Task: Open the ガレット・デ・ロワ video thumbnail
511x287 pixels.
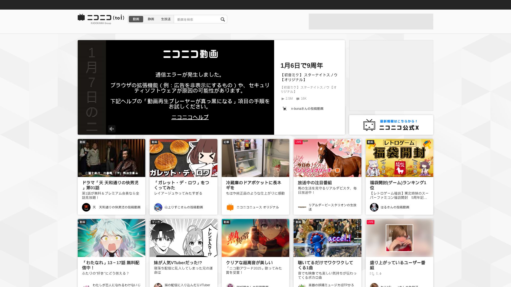Action: [183, 158]
